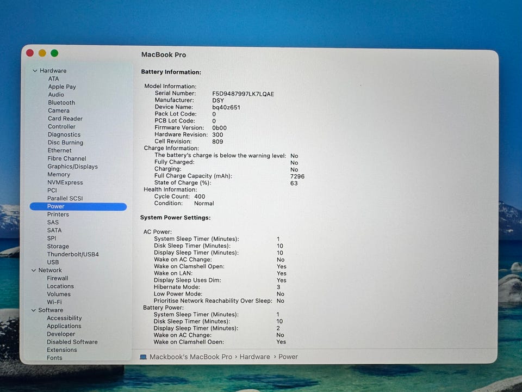Click the Hibernate Mode value 3
Image resolution: width=522 pixels, height=392 pixels.
[x=278, y=287]
